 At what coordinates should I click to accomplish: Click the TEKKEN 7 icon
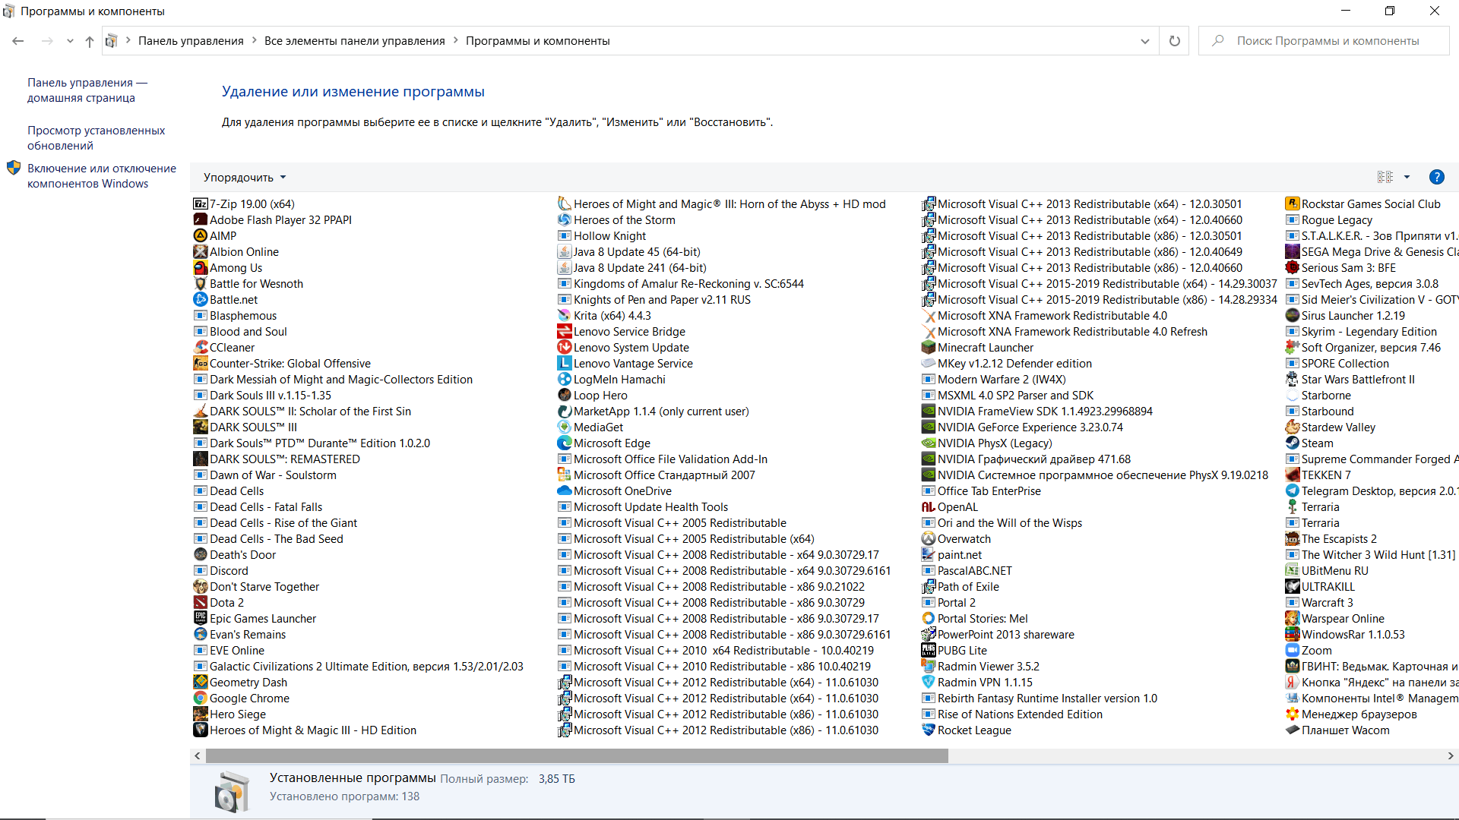click(x=1293, y=475)
